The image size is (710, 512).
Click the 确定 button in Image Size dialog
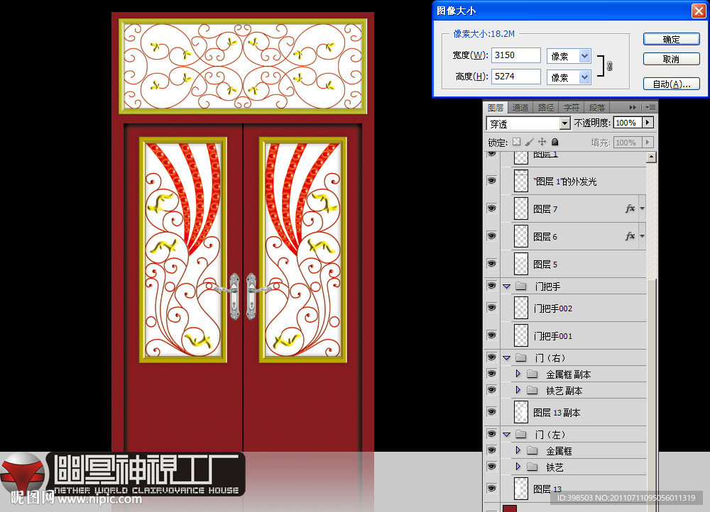[x=672, y=39]
